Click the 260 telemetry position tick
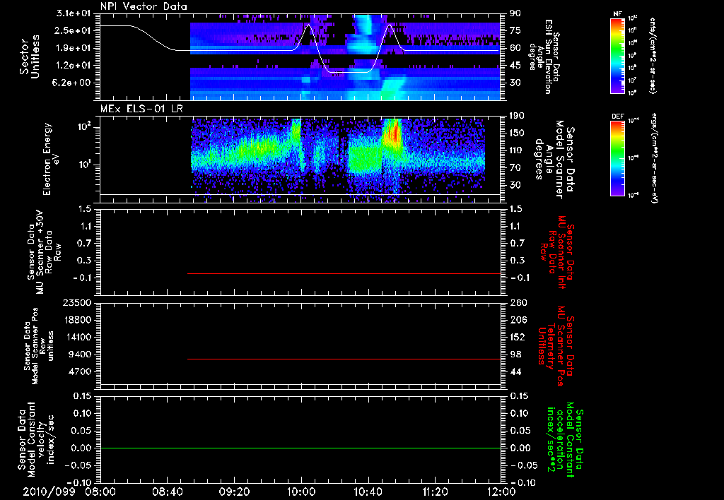 coord(517,303)
